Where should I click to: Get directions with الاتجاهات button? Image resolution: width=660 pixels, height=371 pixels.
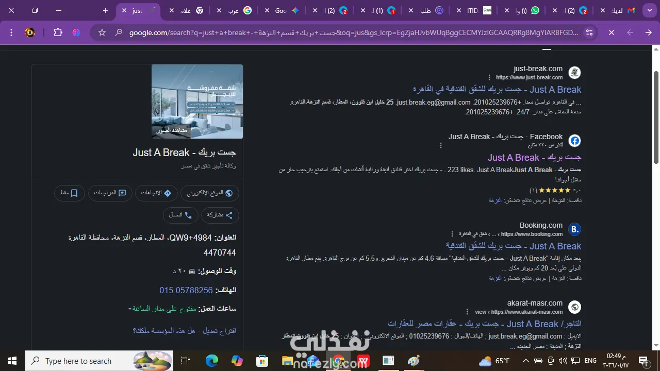click(156, 193)
